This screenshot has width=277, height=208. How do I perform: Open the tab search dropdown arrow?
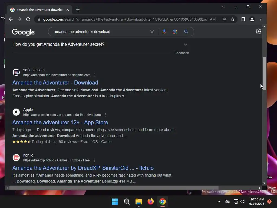point(223,7)
